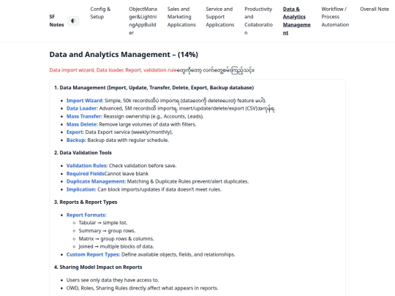Go to Config & Setup page
The height and width of the screenshot is (296, 395).
[x=100, y=13]
